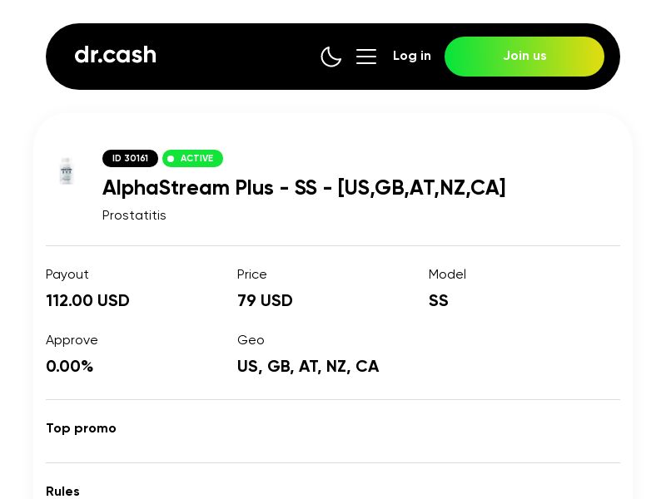
Task: Click the ID 30161 badge
Action: point(130,158)
